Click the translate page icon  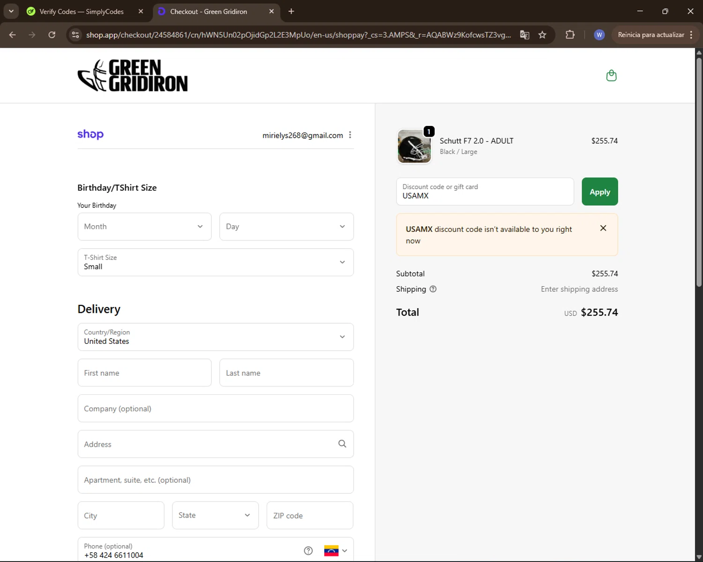pos(525,35)
